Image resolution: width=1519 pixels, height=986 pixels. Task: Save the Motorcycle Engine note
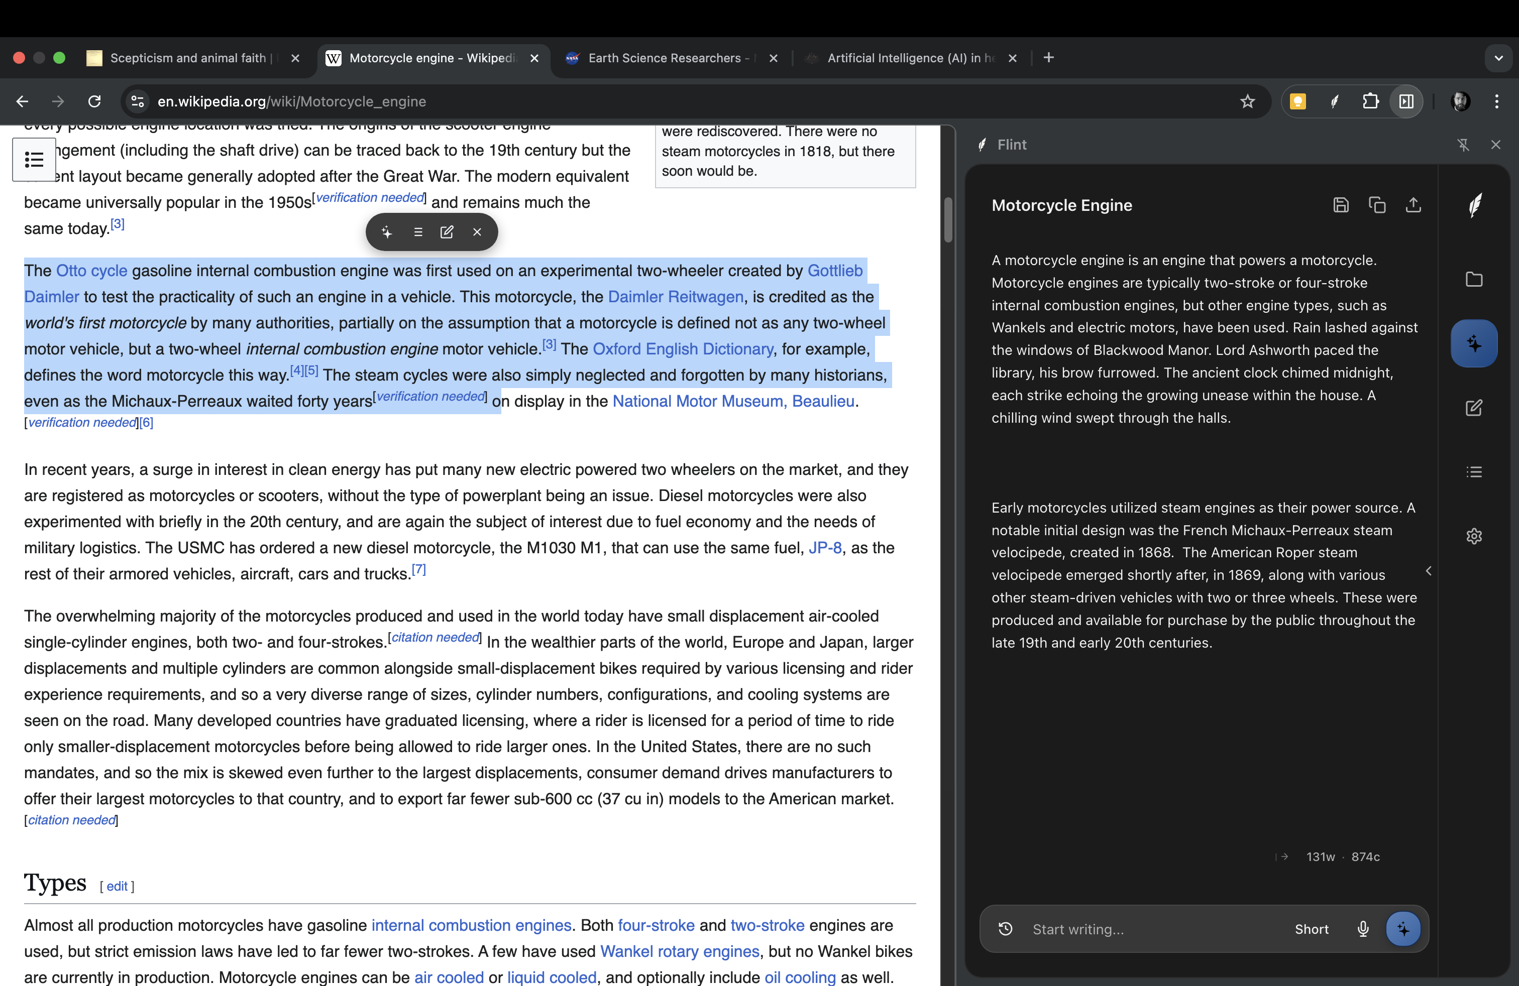(1341, 205)
